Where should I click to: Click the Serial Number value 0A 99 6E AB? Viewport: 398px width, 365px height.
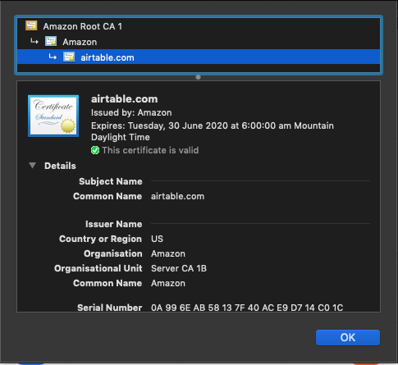[247, 308]
